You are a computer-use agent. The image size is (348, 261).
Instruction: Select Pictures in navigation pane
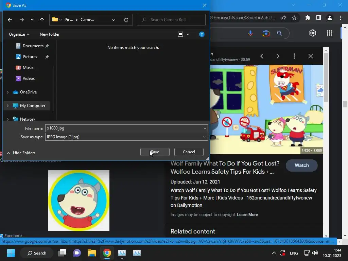[x=30, y=57]
